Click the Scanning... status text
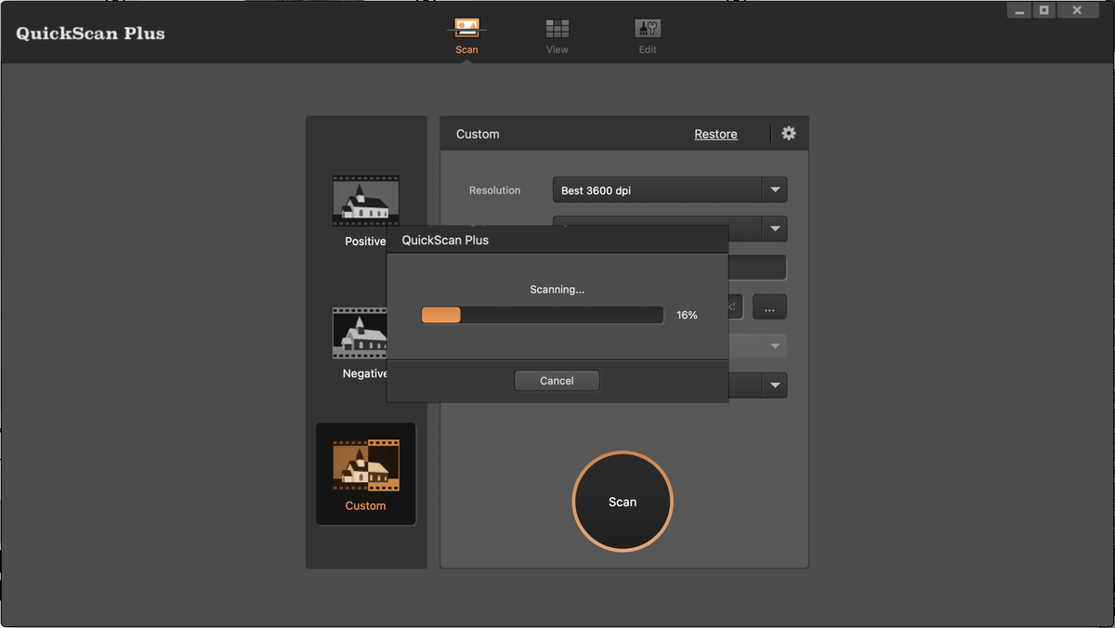Viewport: 1115px width, 628px height. pos(557,290)
